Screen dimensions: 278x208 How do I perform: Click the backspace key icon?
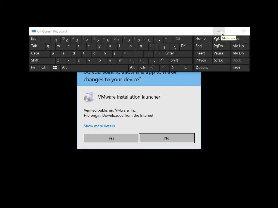tap(183, 39)
